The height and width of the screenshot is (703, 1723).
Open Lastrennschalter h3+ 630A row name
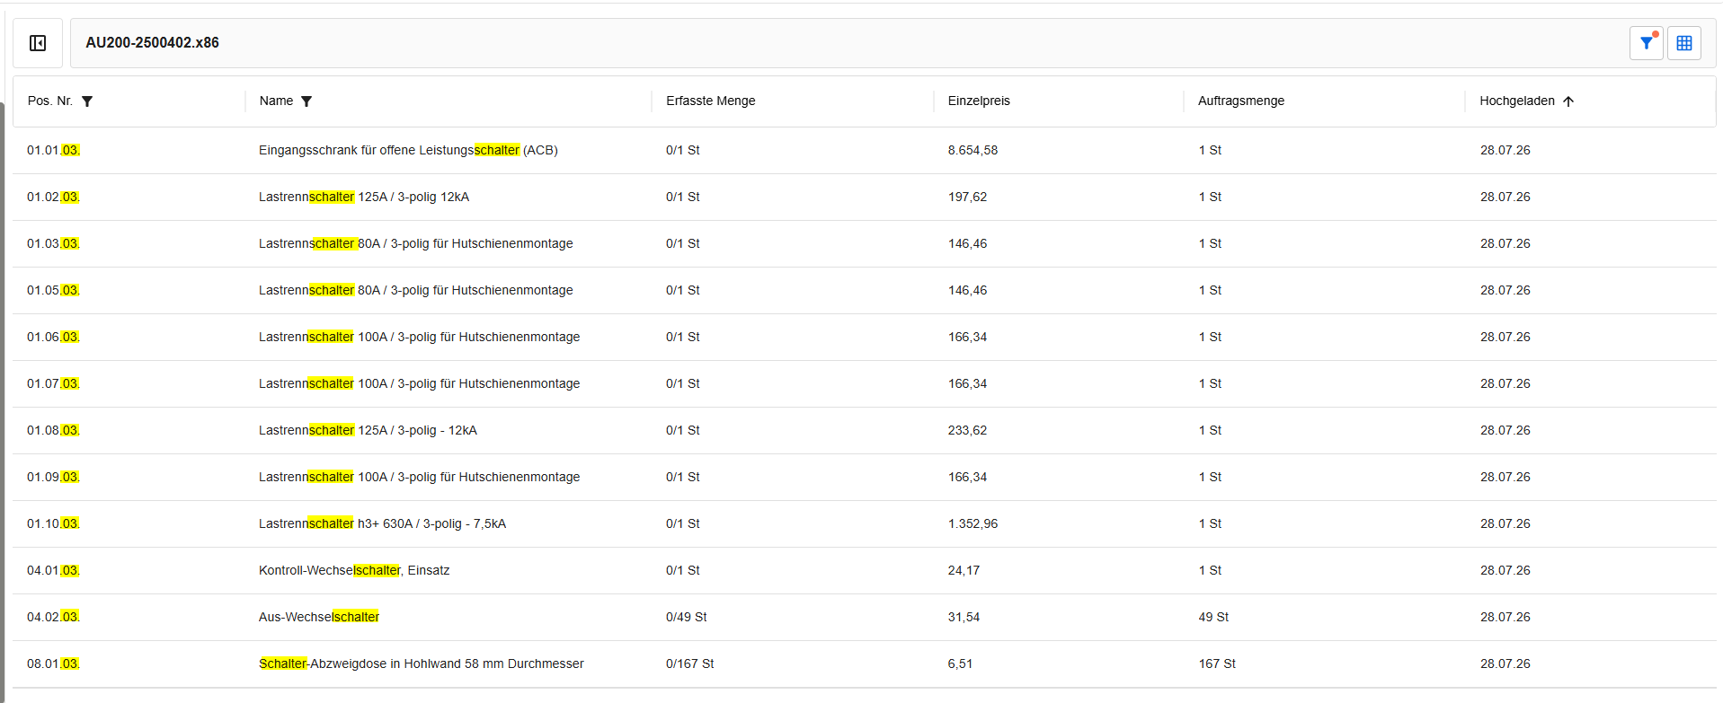pos(382,523)
